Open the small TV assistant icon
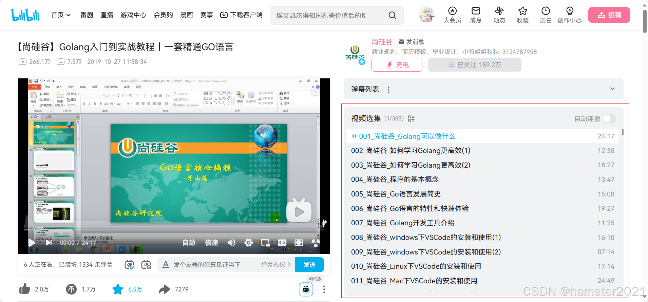The image size is (648, 302). (306, 289)
